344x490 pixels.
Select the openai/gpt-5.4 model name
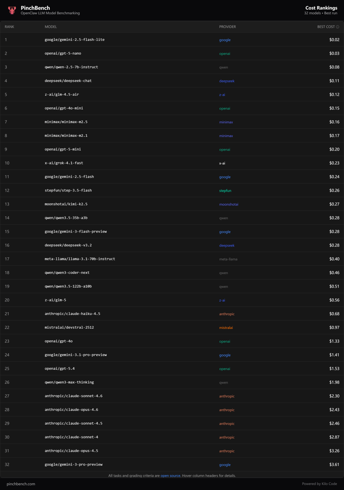tap(60, 369)
